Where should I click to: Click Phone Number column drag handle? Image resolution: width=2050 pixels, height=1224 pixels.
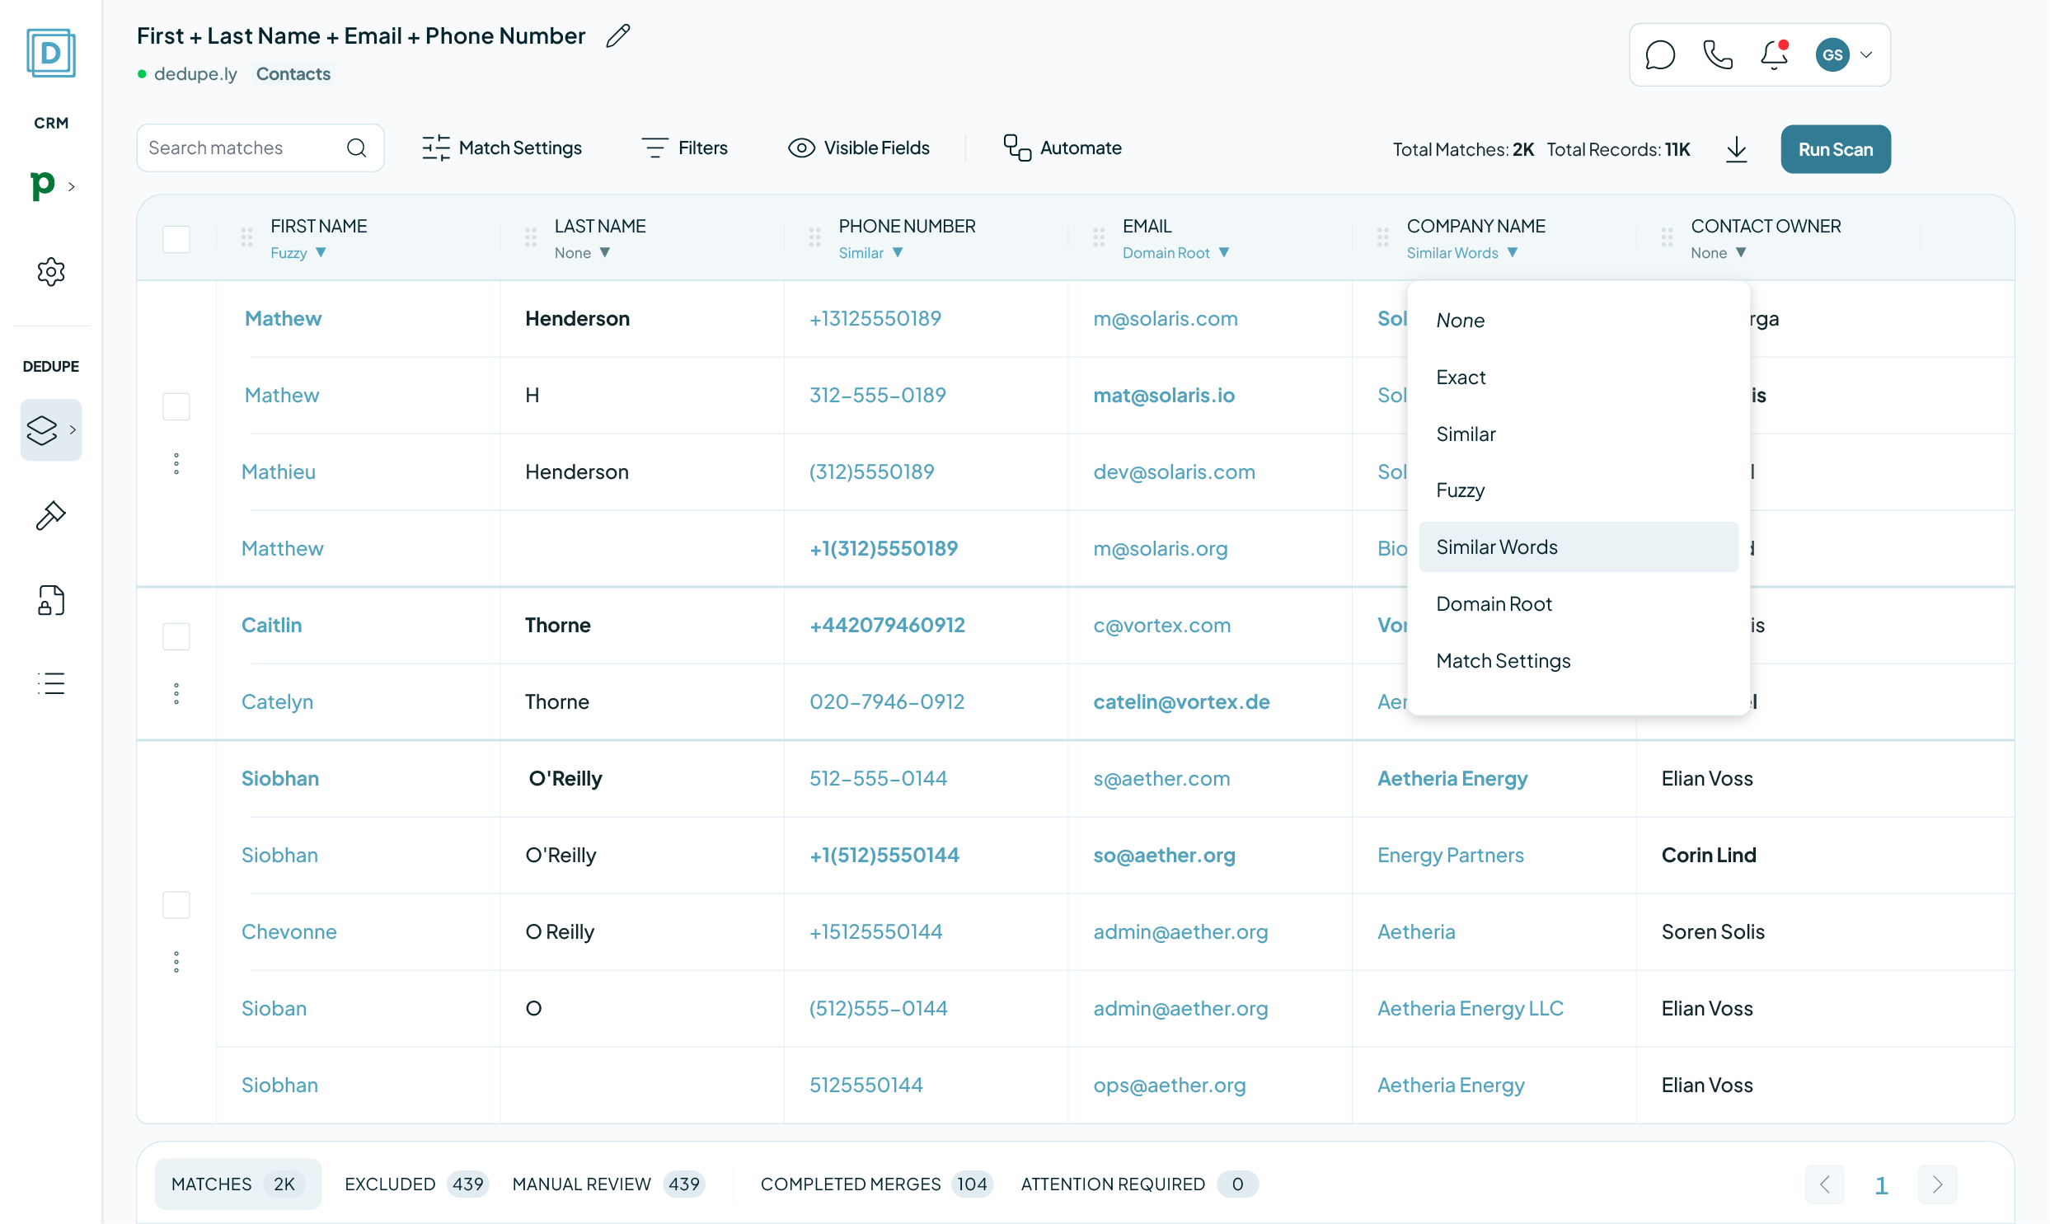pos(814,237)
